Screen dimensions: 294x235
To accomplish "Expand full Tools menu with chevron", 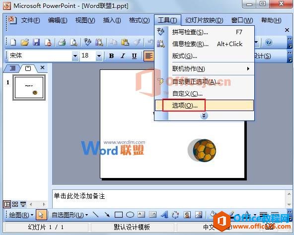I will click(x=204, y=116).
